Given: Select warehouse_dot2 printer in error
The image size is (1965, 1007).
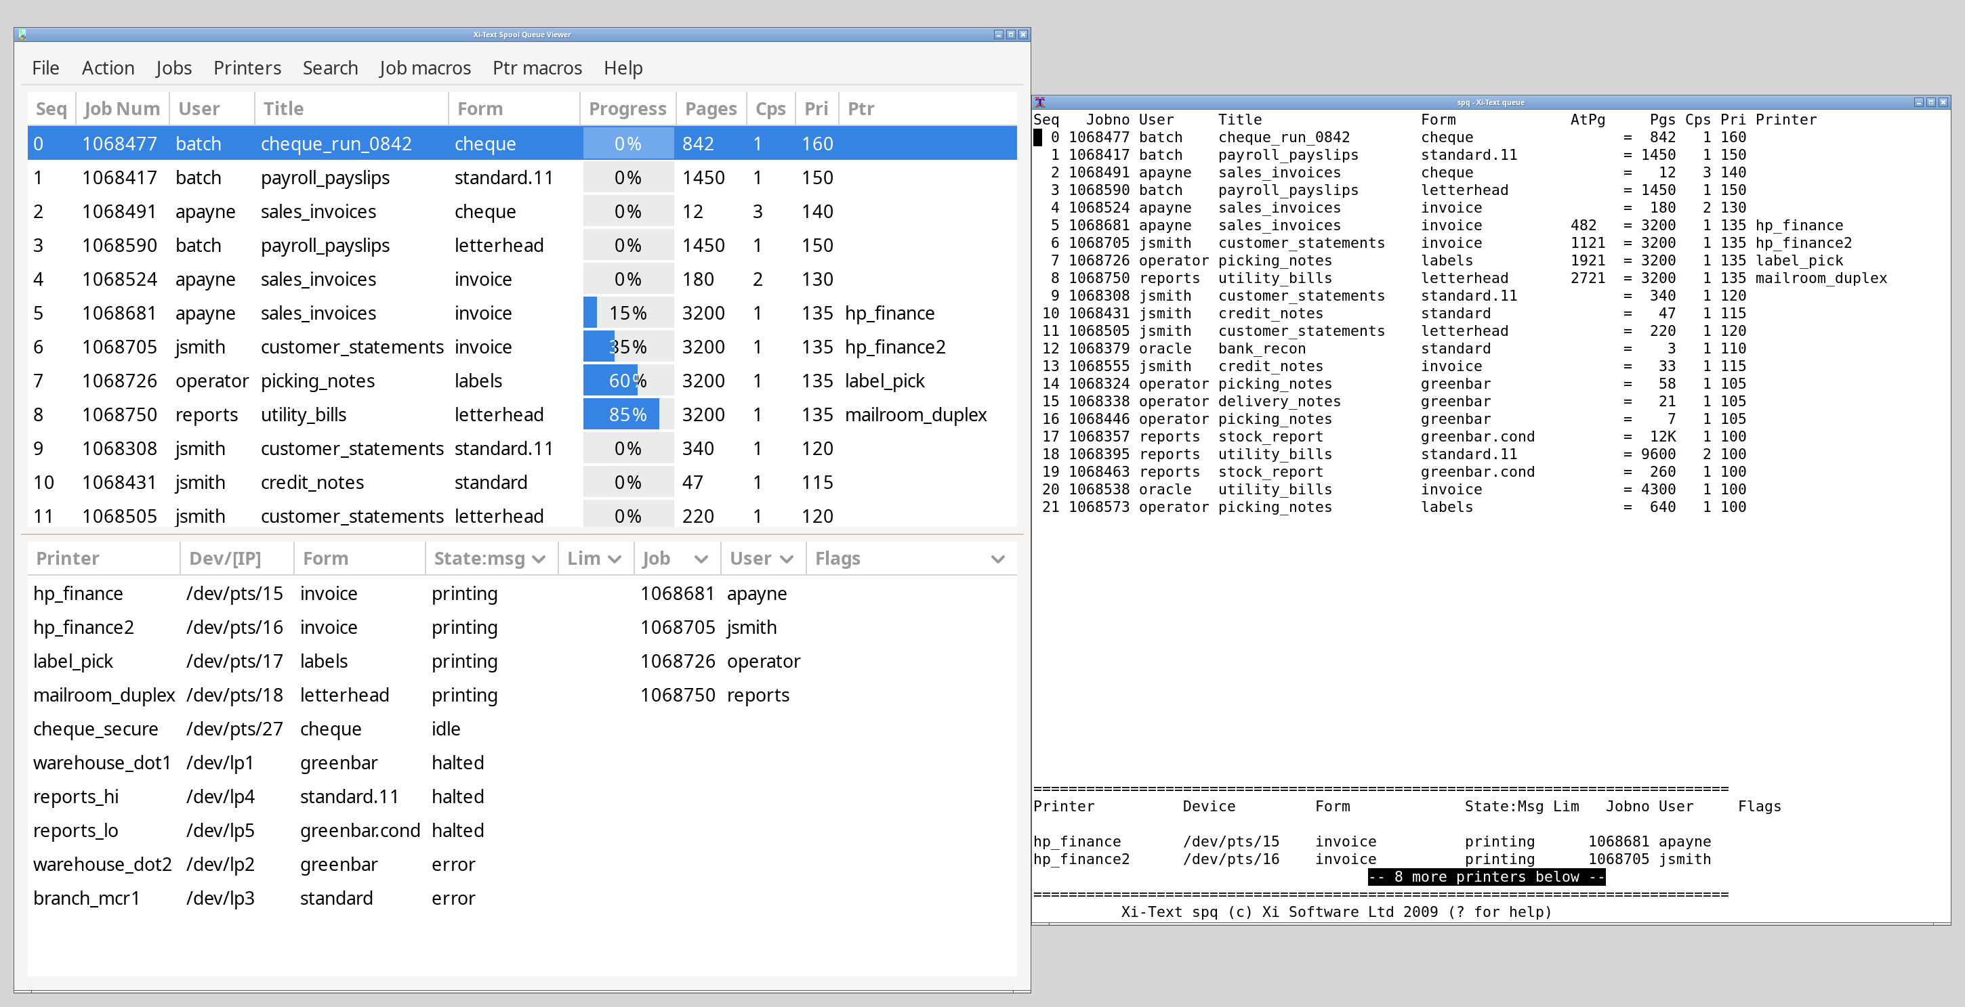Looking at the screenshot, I should click(x=522, y=865).
